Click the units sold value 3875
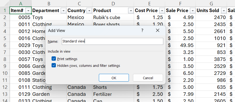Image resolution: width=235 pixels, height=102 pixels. click(211, 59)
